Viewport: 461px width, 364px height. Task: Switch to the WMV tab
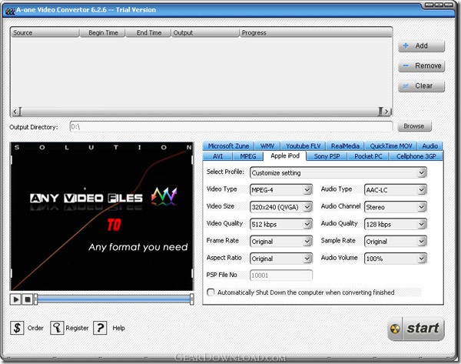(x=267, y=145)
